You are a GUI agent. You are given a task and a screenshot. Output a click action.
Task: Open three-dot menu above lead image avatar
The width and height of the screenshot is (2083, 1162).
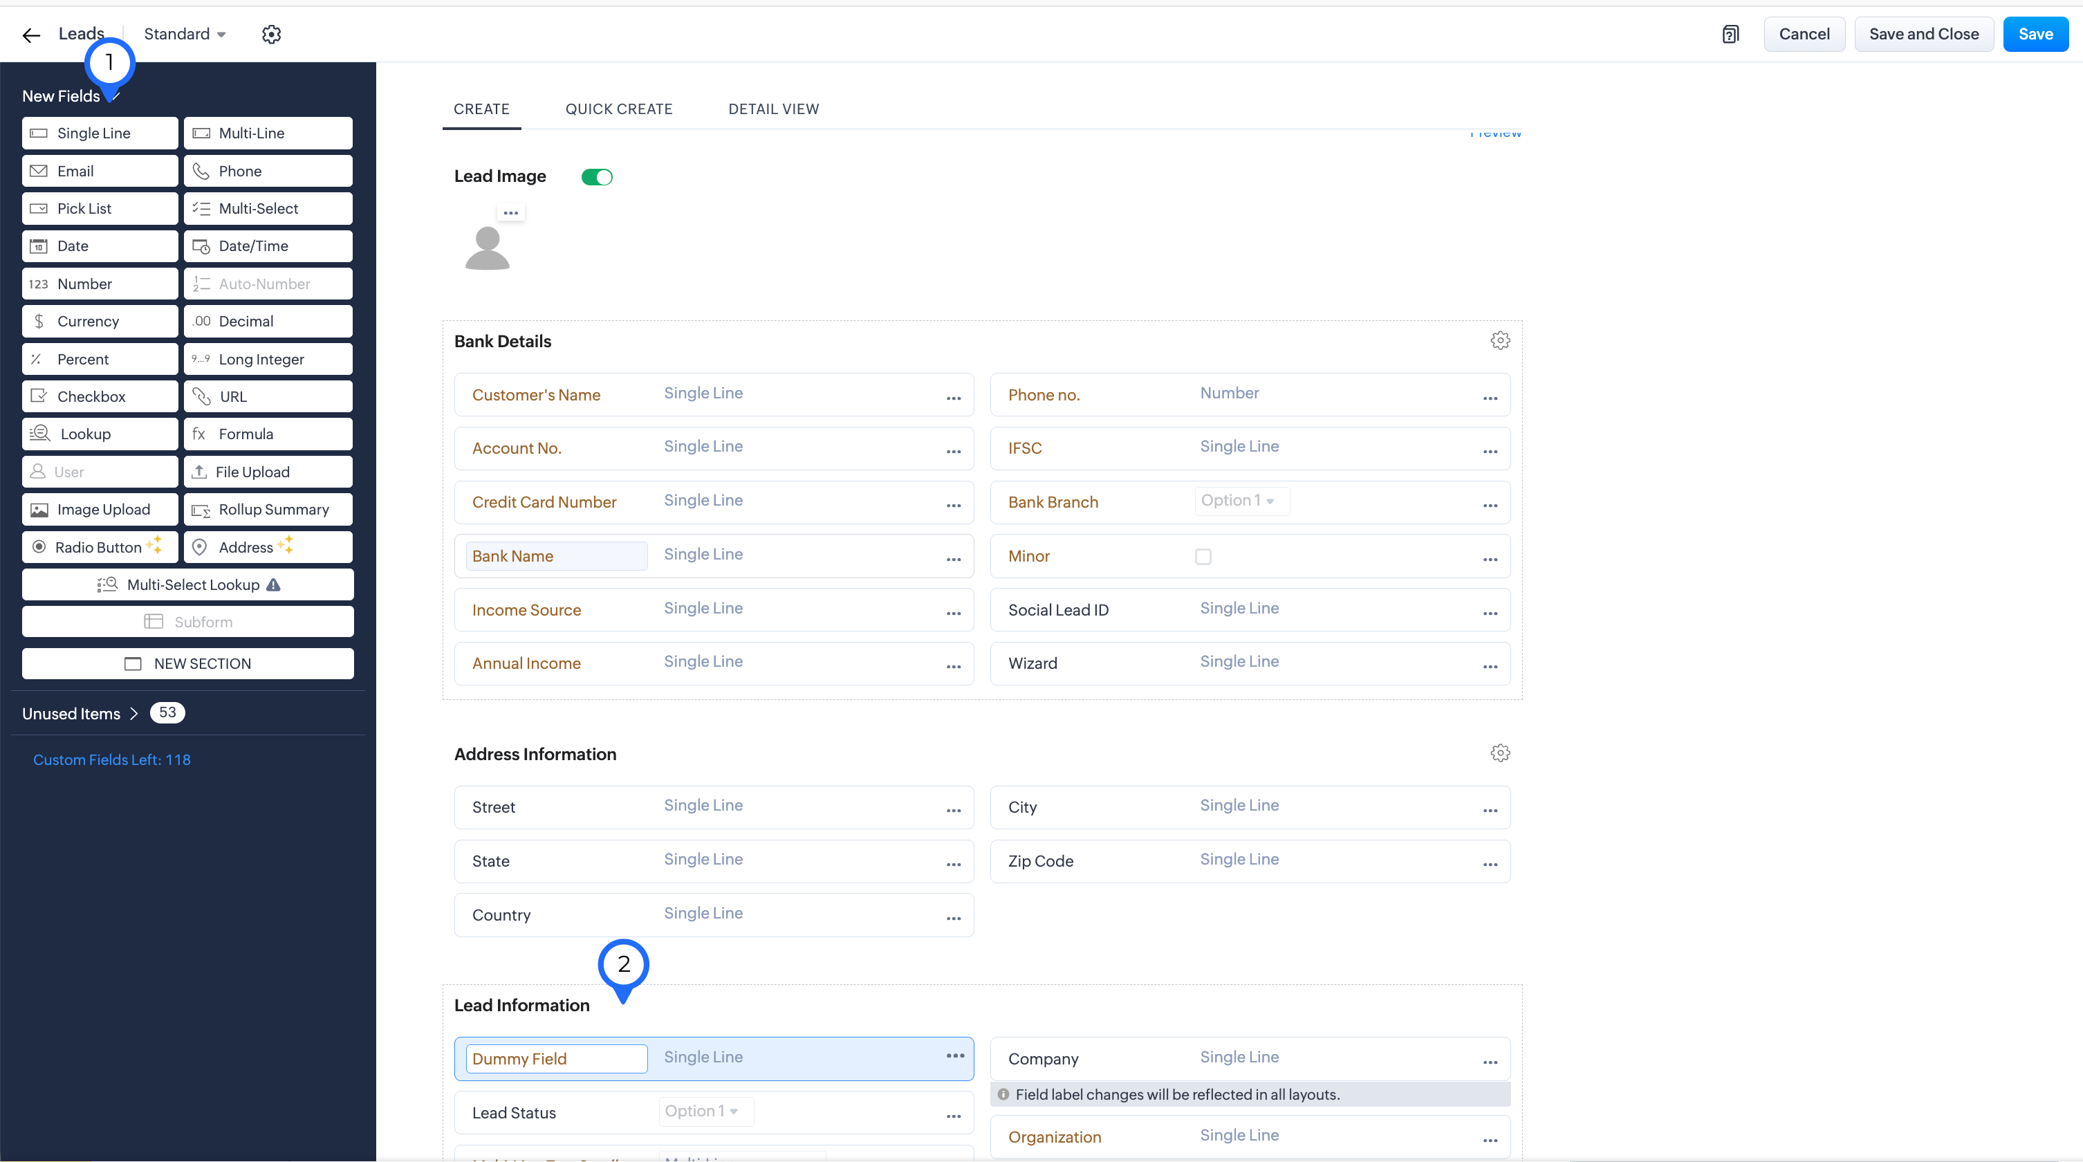coord(510,212)
